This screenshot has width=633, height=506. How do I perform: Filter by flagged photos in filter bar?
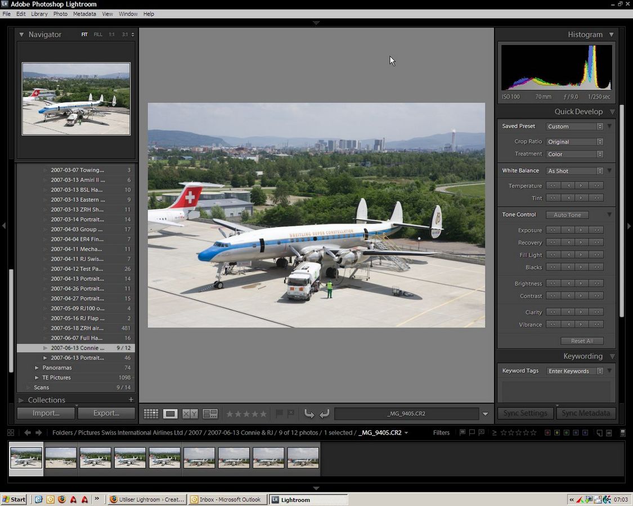pos(463,432)
